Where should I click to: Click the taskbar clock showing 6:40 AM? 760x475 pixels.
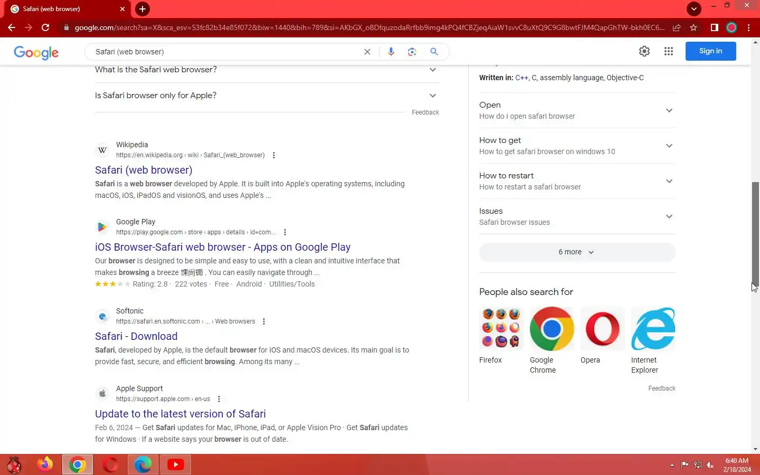[x=737, y=465]
